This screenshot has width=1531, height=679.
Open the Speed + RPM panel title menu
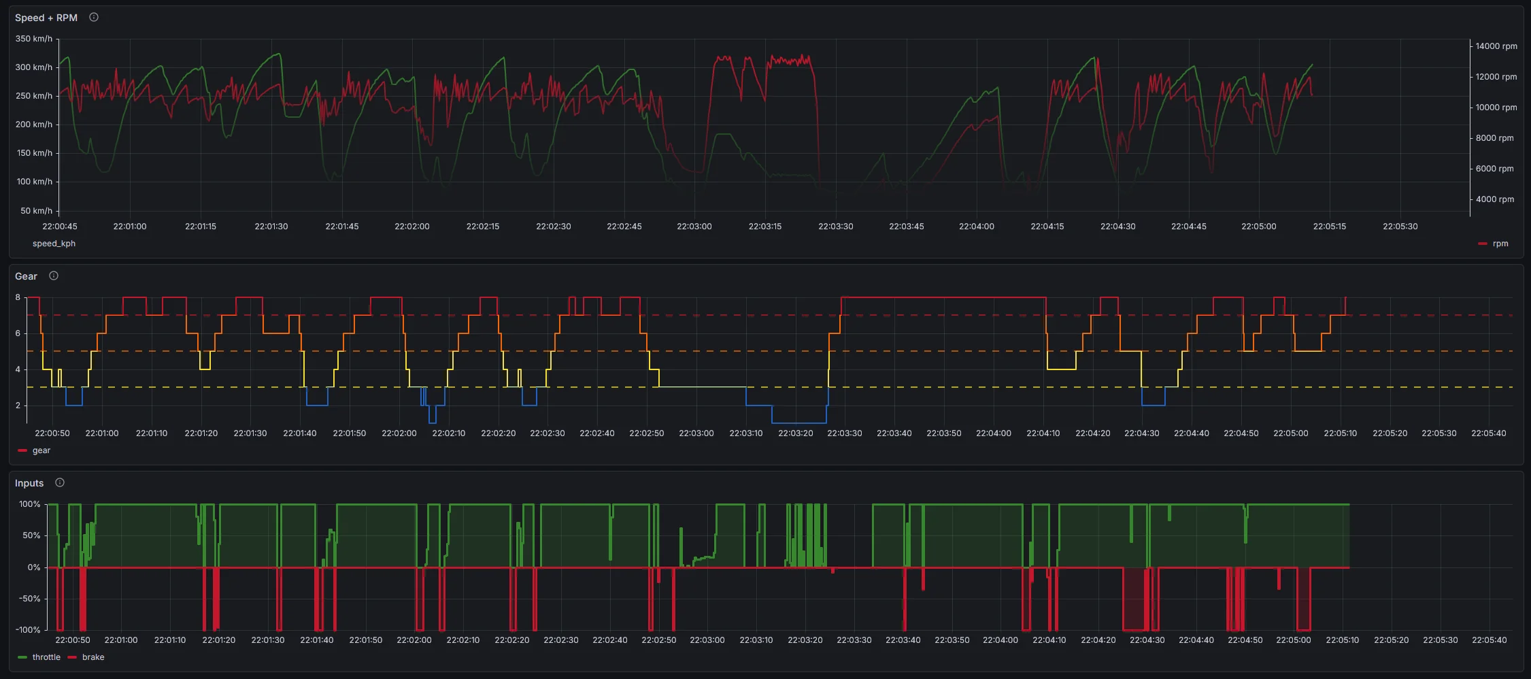(46, 18)
